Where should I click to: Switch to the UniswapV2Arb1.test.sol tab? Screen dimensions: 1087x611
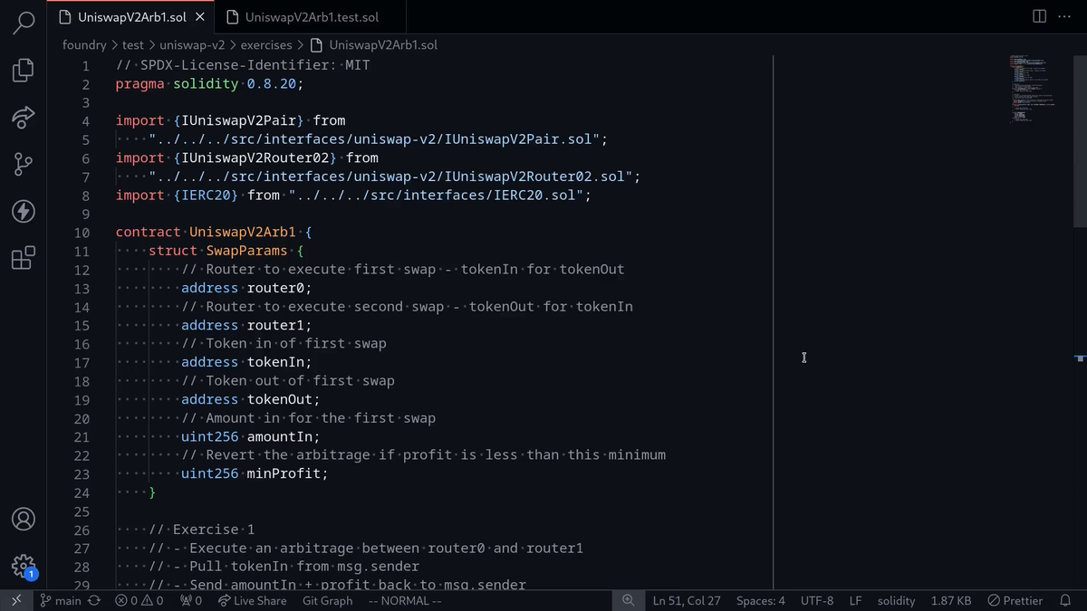(x=312, y=17)
